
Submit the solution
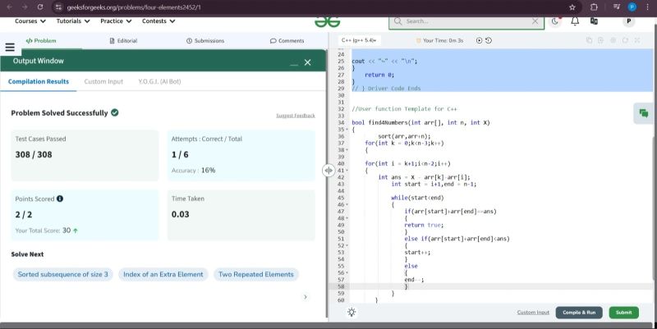(624, 313)
